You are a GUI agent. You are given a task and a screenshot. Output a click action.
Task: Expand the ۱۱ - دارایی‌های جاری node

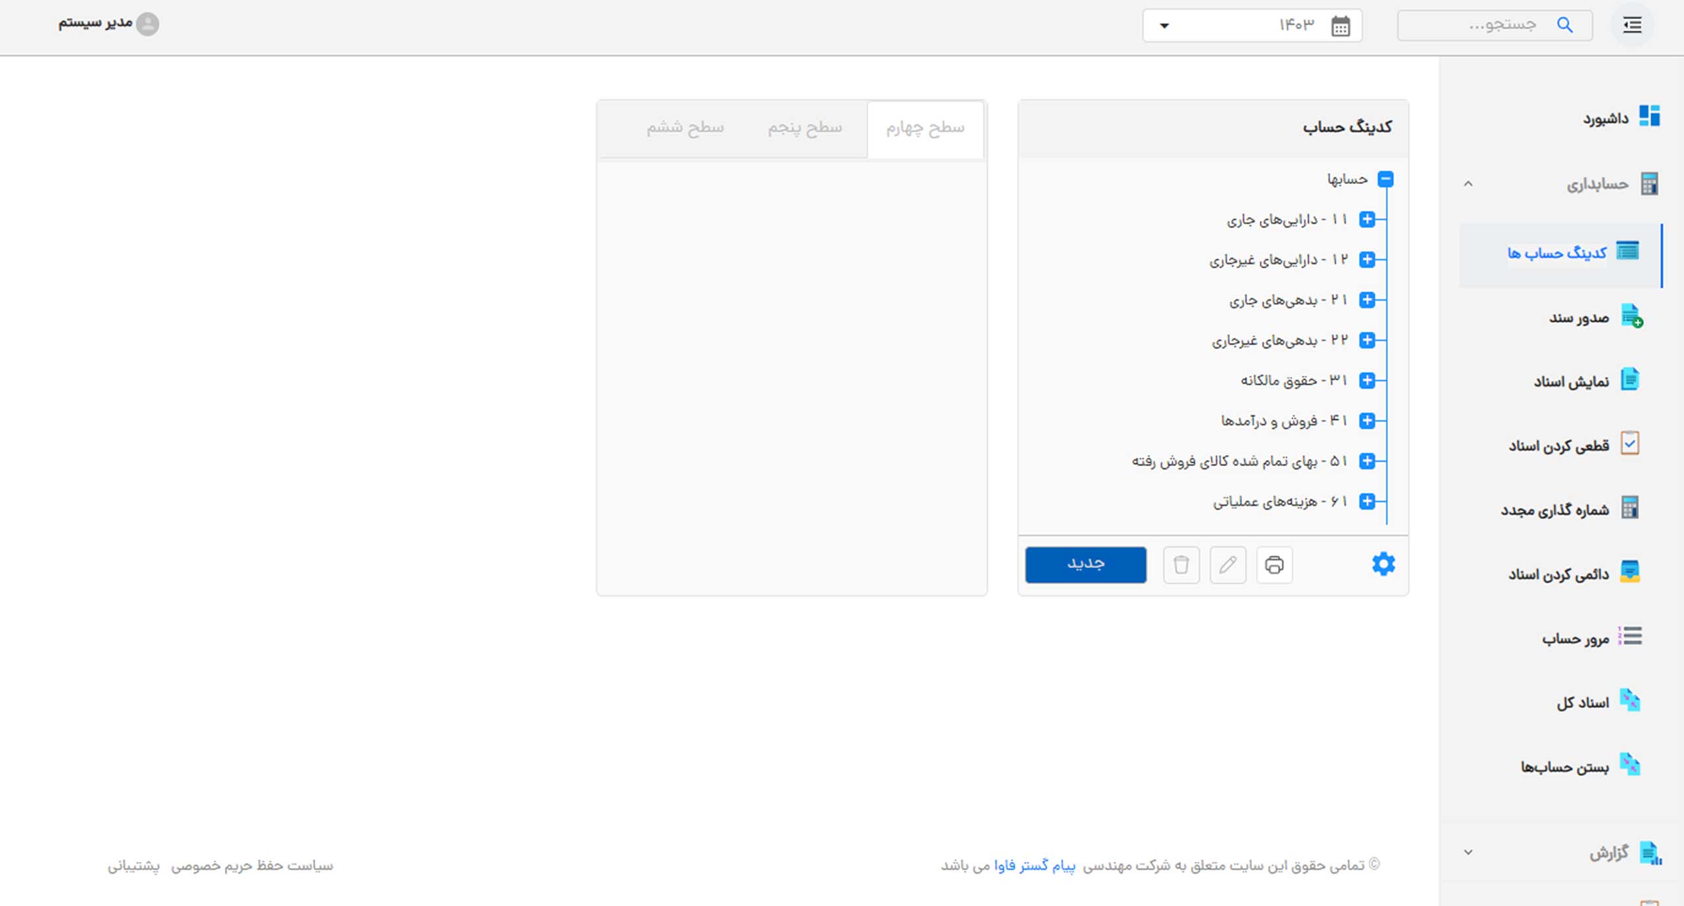[1367, 219]
